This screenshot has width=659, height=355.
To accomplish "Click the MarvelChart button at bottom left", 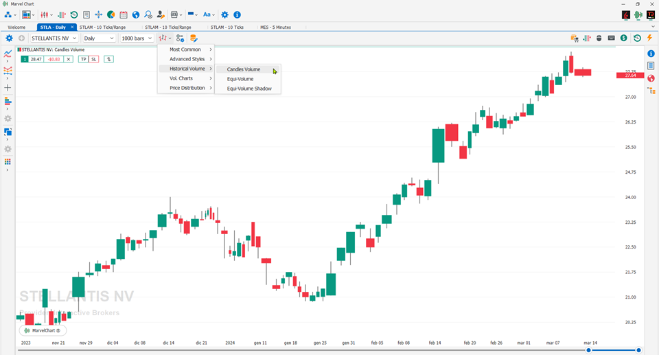I will coord(43,330).
